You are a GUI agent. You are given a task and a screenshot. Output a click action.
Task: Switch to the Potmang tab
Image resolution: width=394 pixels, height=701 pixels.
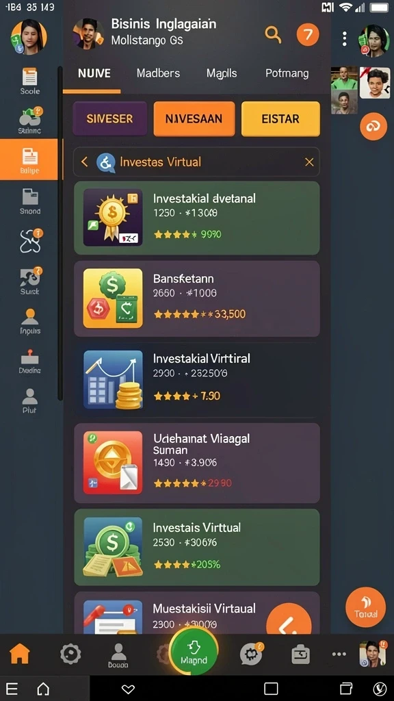(287, 73)
